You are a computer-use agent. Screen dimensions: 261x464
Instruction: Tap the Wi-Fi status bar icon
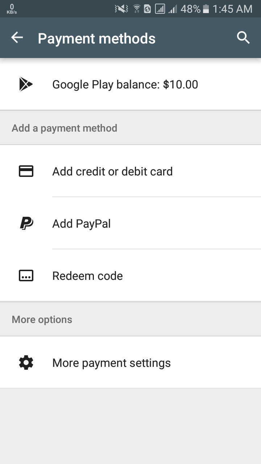(x=137, y=9)
